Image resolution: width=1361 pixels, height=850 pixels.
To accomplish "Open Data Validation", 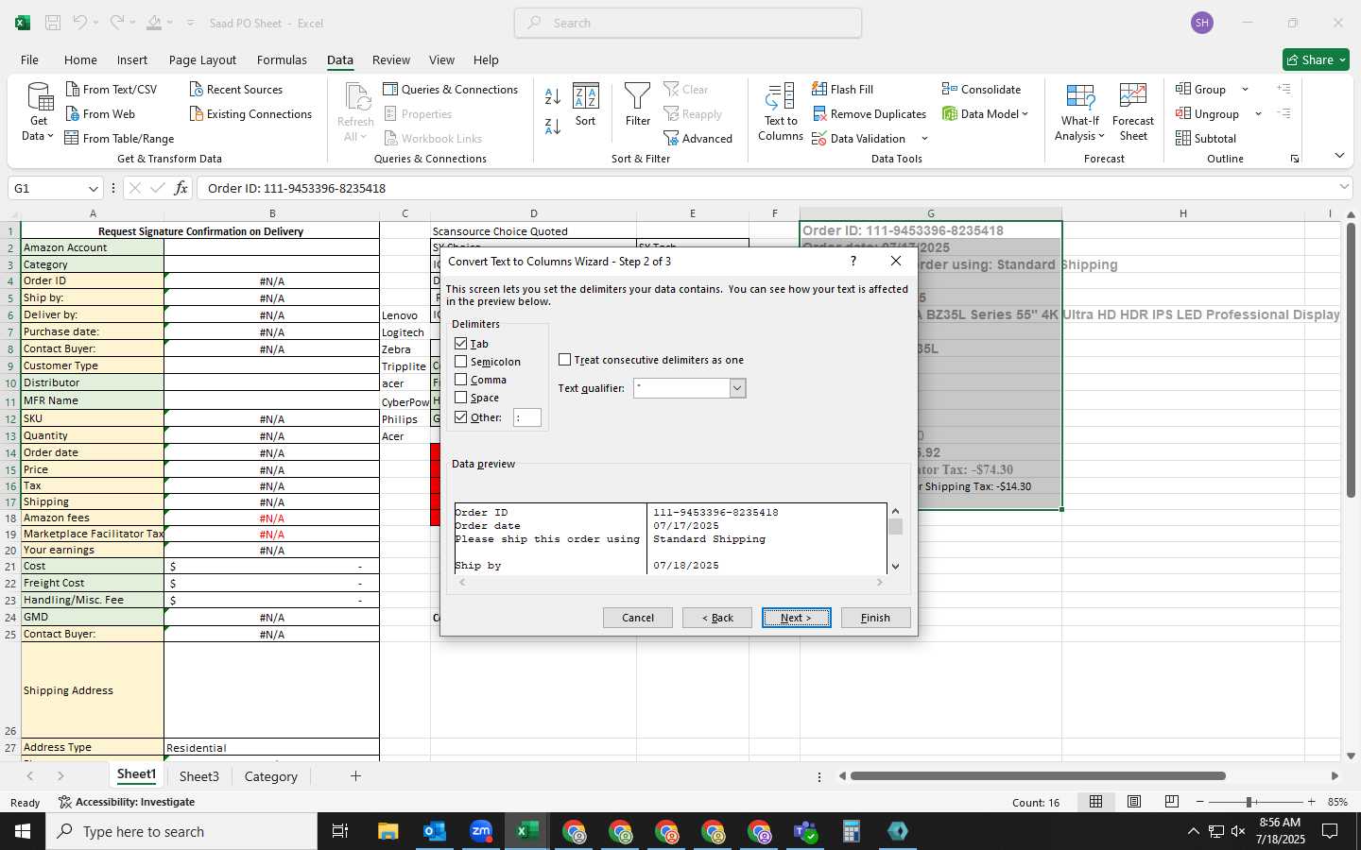I will coord(858,138).
